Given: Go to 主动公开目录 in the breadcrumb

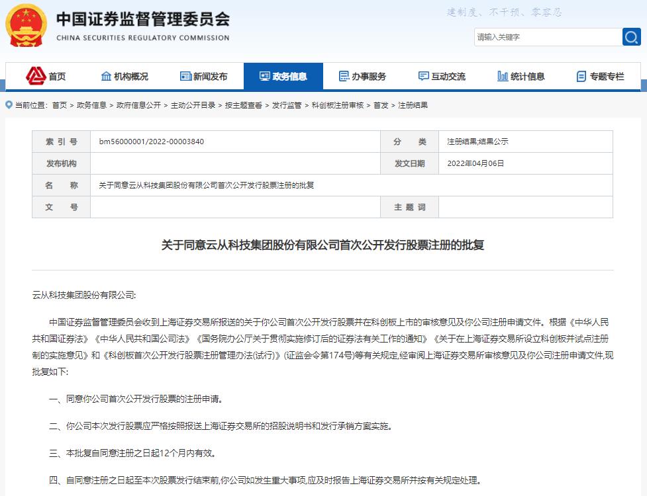Looking at the screenshot, I should pos(193,105).
